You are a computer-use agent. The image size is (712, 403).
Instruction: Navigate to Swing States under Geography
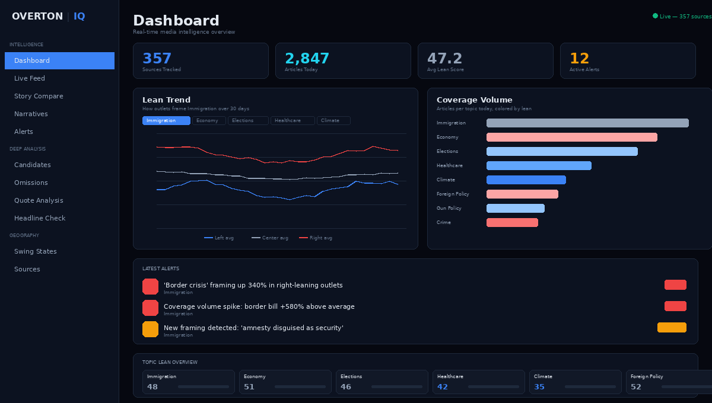(34, 251)
